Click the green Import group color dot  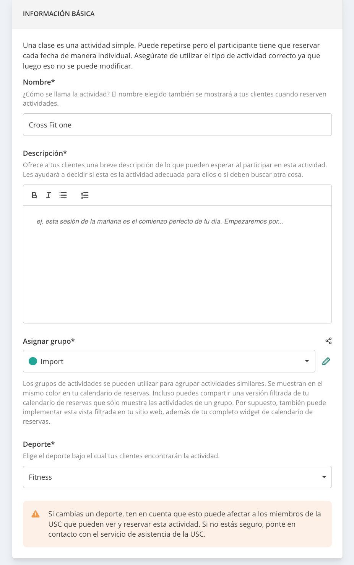point(33,361)
